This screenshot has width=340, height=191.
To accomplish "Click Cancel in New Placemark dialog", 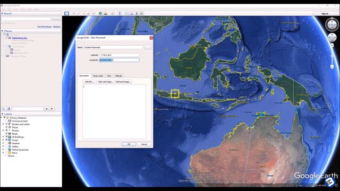I will [x=144, y=144].
